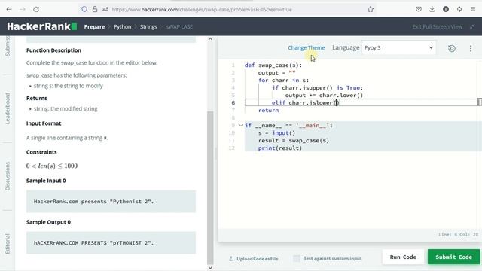Click the output = "" code line
This screenshot has width=482, height=271.
pos(276,73)
